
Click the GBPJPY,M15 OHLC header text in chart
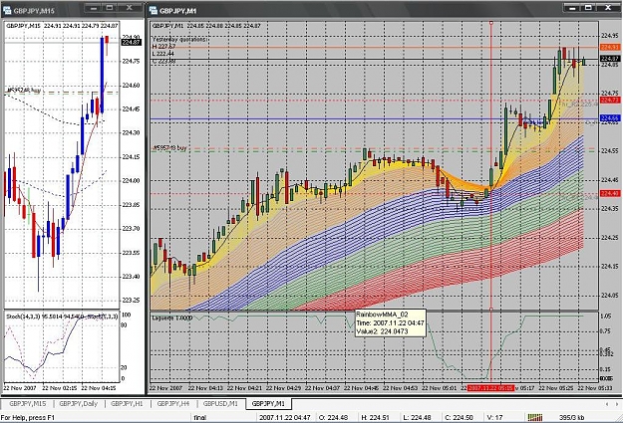tap(62, 26)
